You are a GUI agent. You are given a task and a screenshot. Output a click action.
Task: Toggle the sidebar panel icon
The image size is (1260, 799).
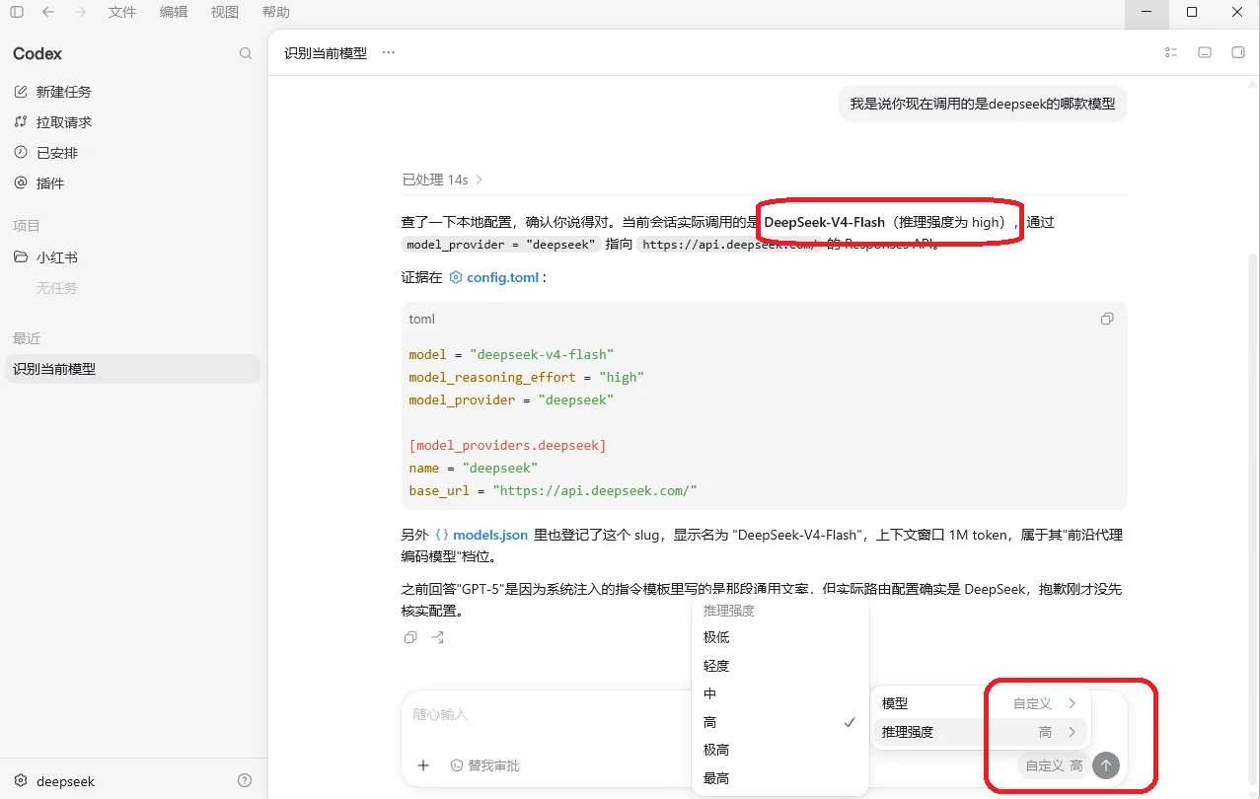point(17,12)
